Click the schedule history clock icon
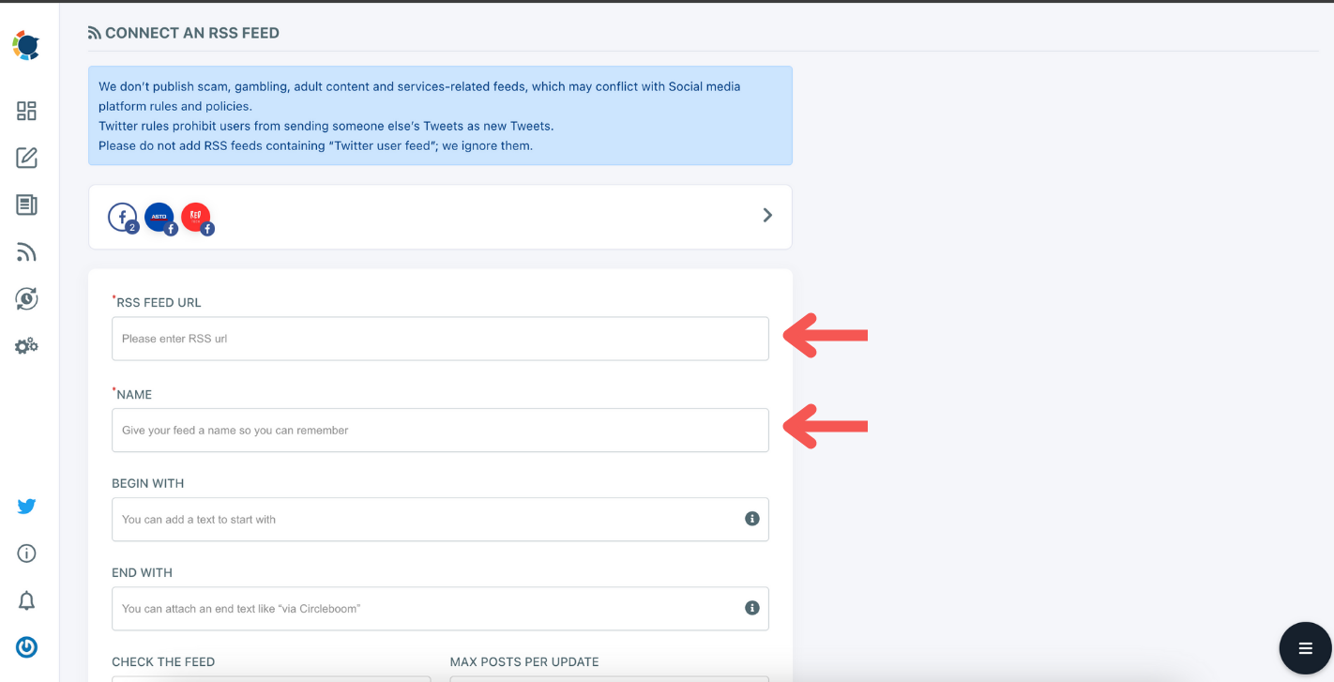 (26, 298)
